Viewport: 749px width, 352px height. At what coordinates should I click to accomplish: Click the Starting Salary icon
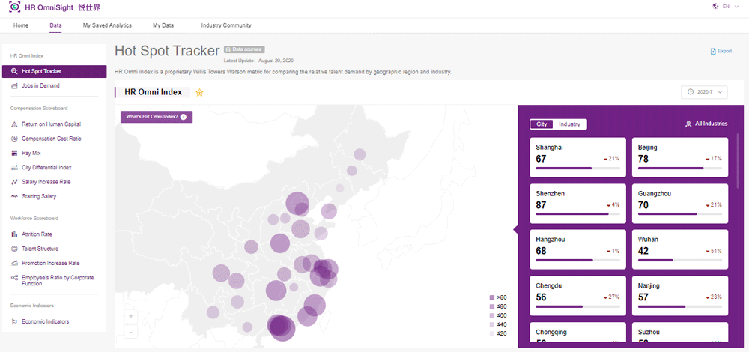pyautogui.click(x=13, y=196)
